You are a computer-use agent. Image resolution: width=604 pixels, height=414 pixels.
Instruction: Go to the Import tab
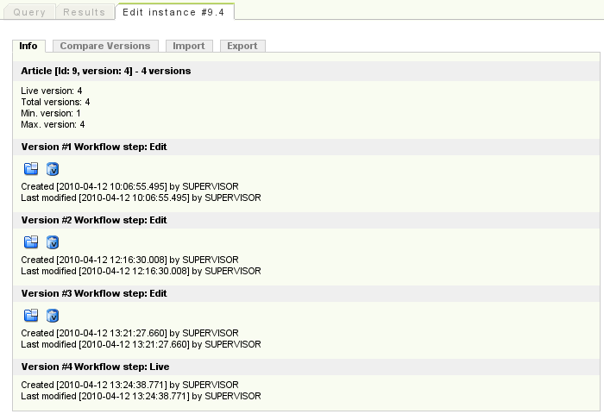[189, 46]
